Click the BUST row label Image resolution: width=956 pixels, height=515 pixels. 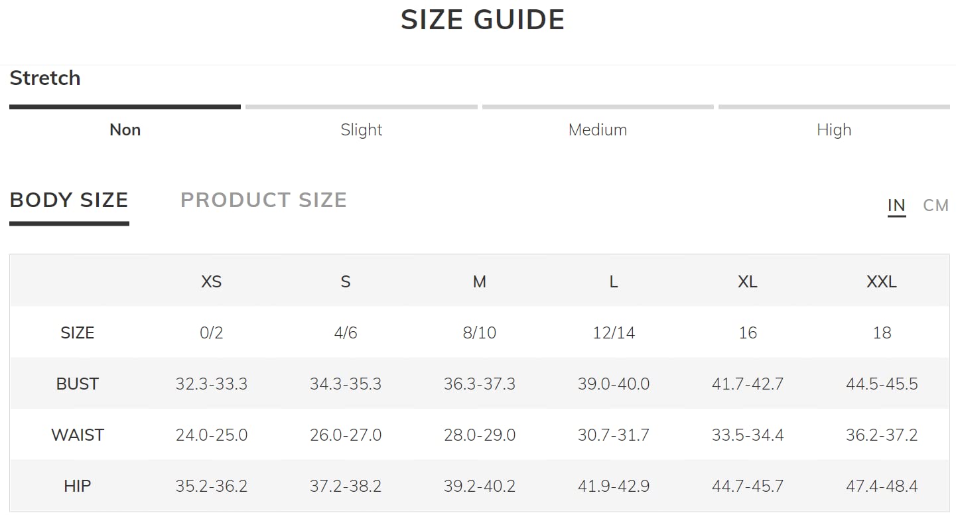pos(77,384)
